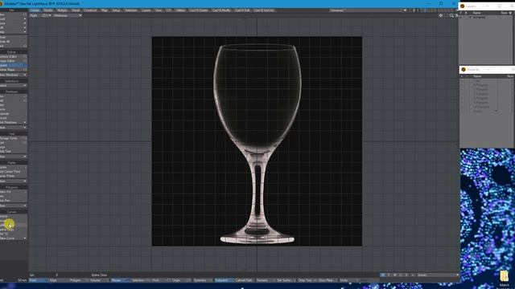Open the Selection tab
The width and height of the screenshot is (515, 289).
[x=131, y=10]
